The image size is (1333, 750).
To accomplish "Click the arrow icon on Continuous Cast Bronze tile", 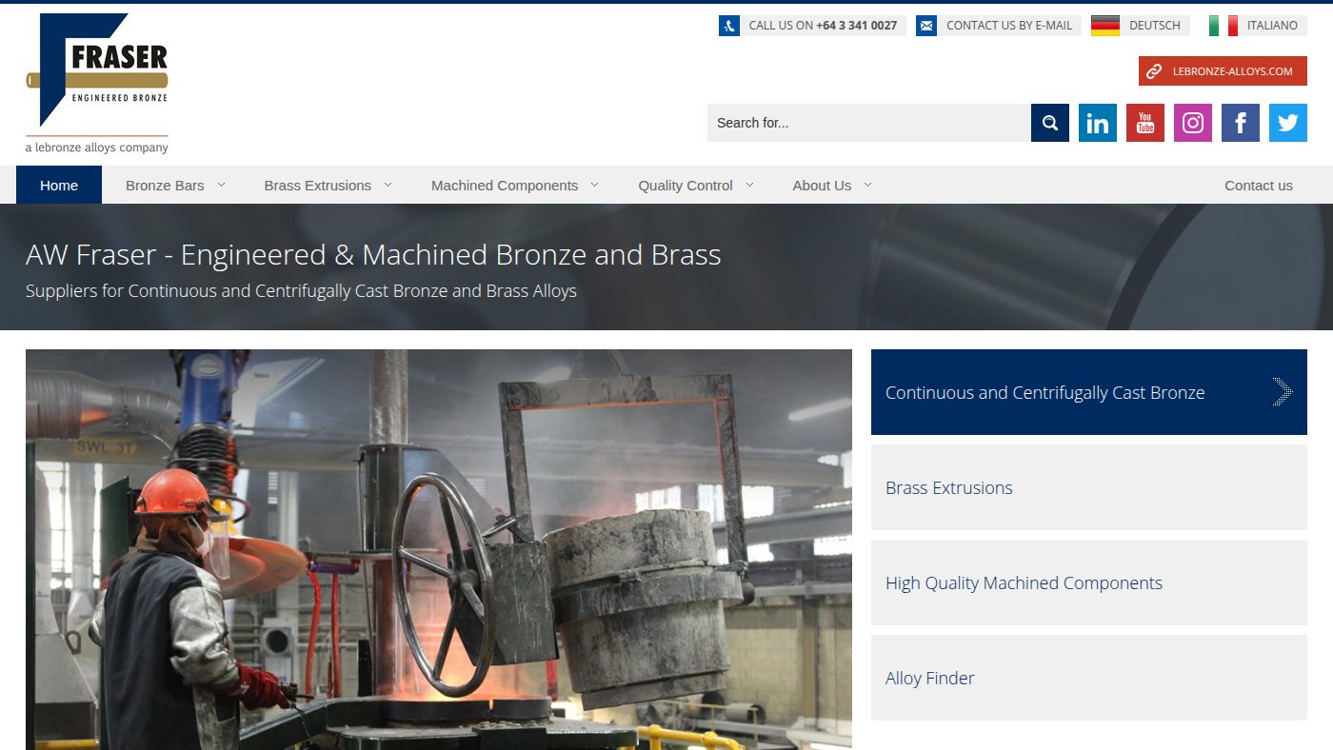I will click(x=1283, y=392).
